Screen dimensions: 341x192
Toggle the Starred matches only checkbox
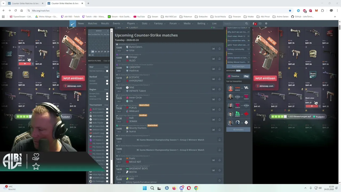click(107, 71)
